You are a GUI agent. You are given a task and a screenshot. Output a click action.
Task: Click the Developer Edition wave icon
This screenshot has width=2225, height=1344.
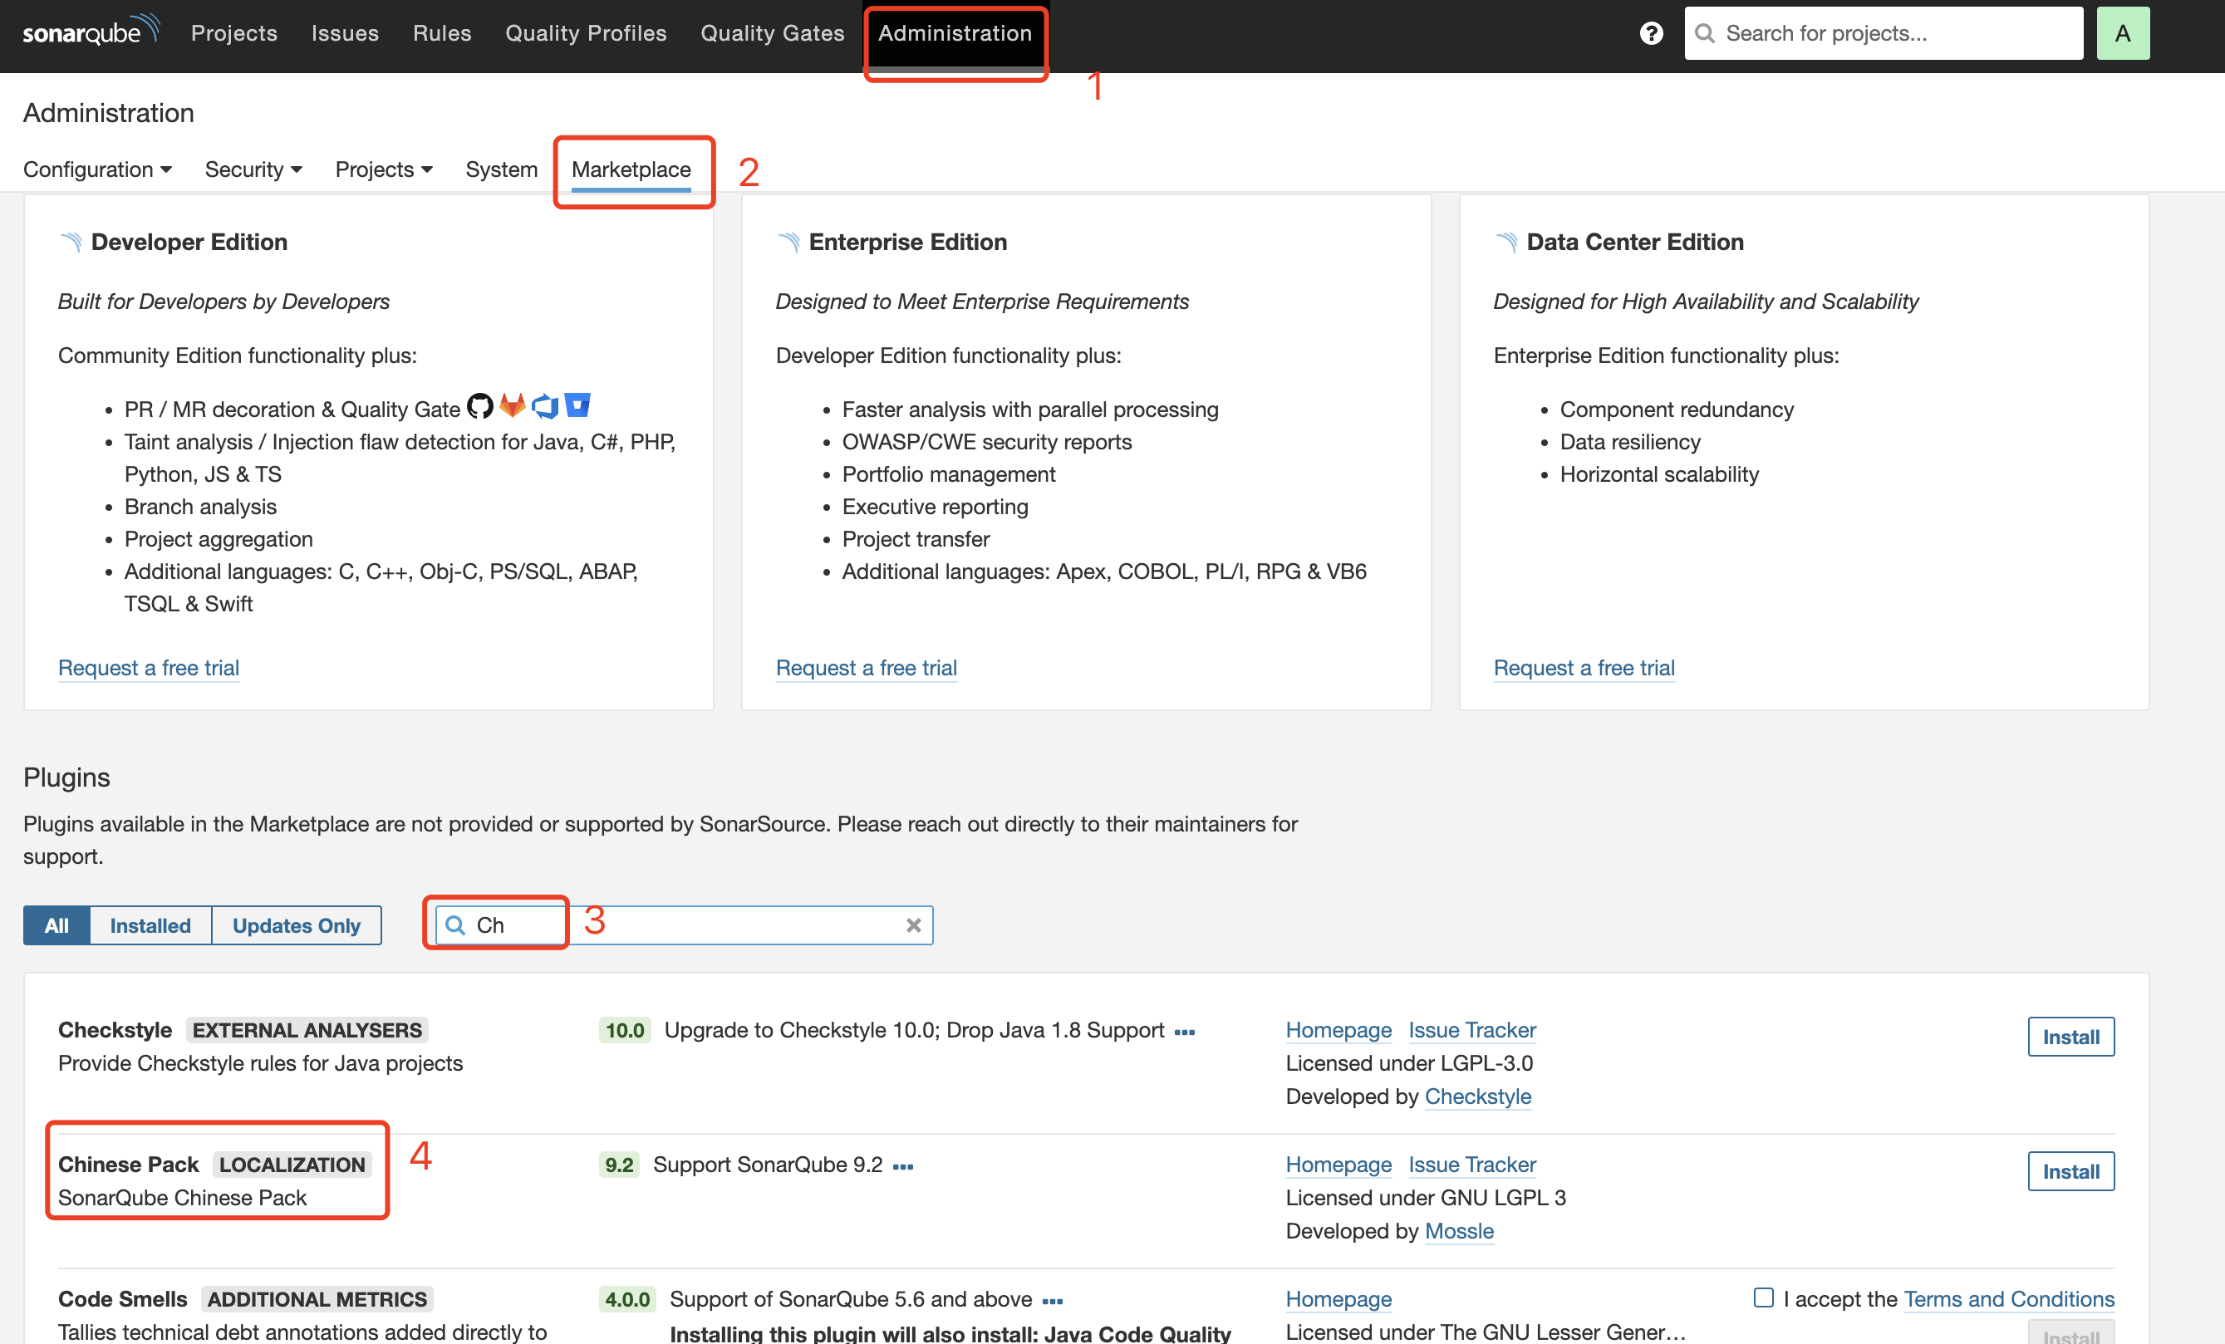point(71,242)
